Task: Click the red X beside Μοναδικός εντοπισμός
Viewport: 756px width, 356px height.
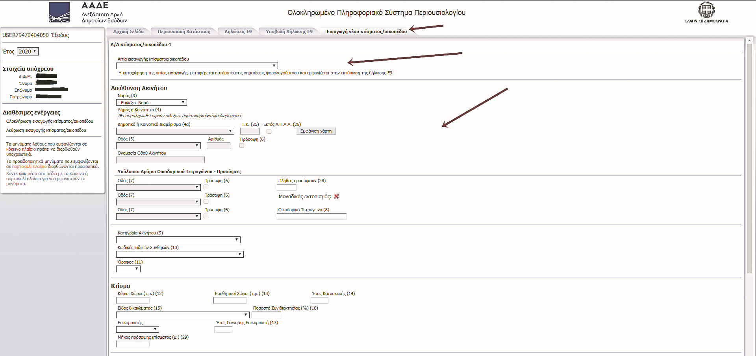Action: (x=336, y=196)
